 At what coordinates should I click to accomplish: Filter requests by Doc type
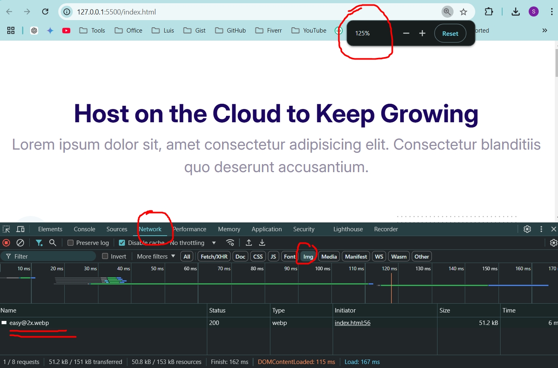[x=240, y=257]
